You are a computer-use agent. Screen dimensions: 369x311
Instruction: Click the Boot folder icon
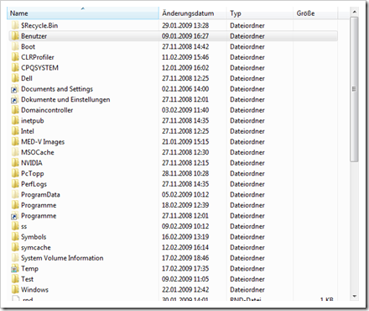pyautogui.click(x=15, y=46)
